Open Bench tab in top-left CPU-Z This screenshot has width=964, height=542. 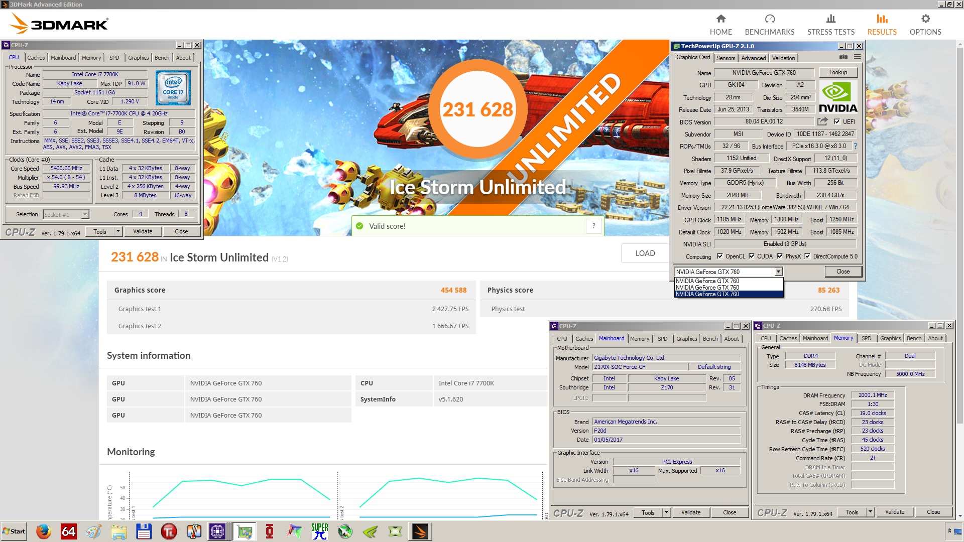(162, 58)
